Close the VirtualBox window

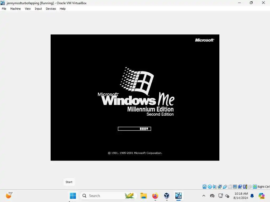263,3
